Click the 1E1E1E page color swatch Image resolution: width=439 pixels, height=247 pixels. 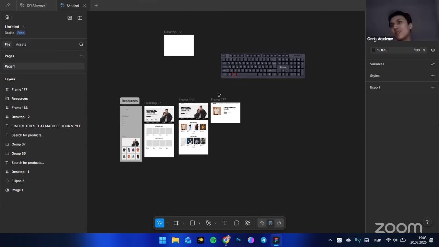pyautogui.click(x=373, y=50)
